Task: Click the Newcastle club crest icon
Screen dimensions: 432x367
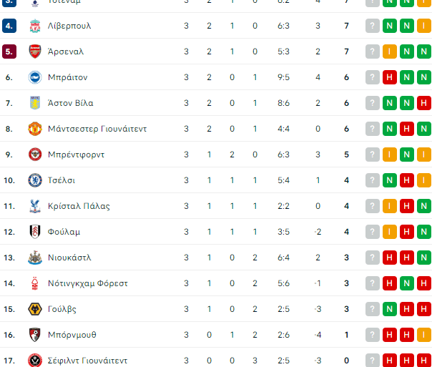Action: pyautogui.click(x=35, y=258)
